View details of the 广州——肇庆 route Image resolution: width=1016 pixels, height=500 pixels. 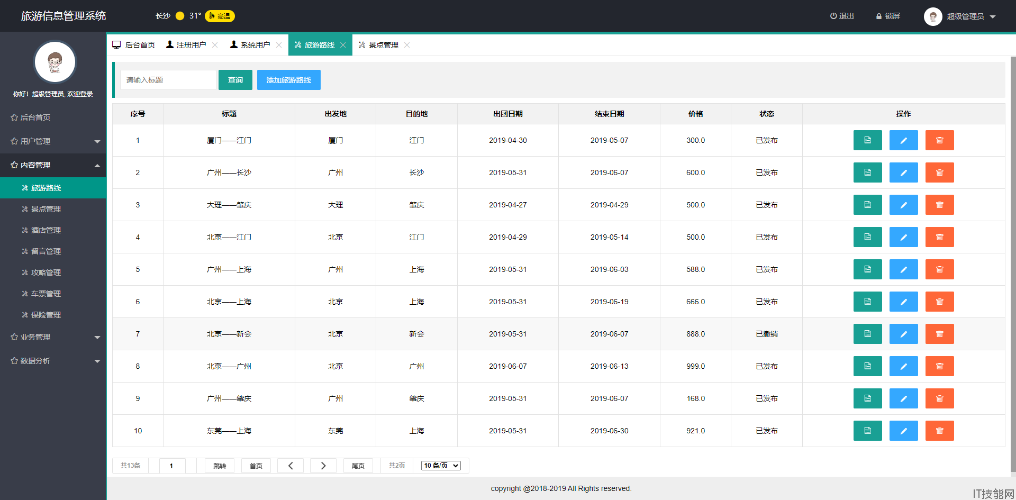(x=867, y=398)
